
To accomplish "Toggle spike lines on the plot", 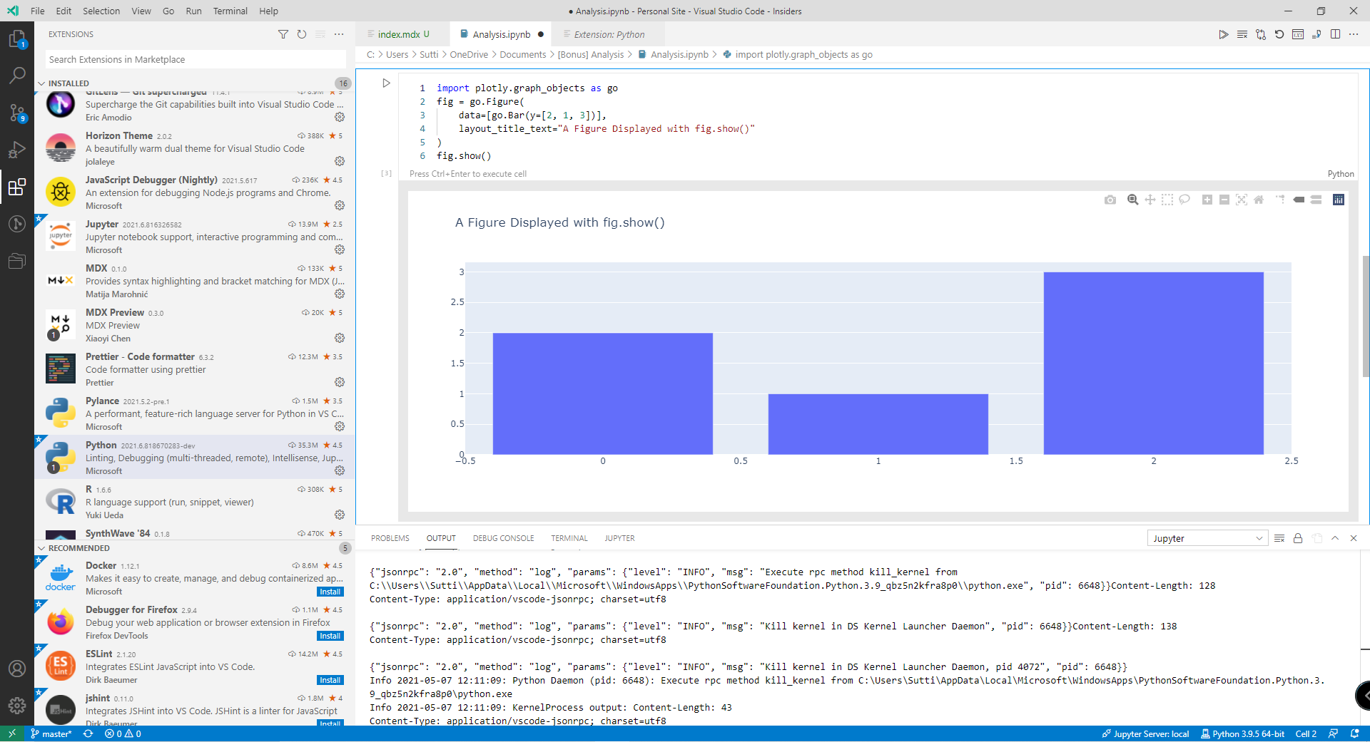I will tap(1280, 200).
